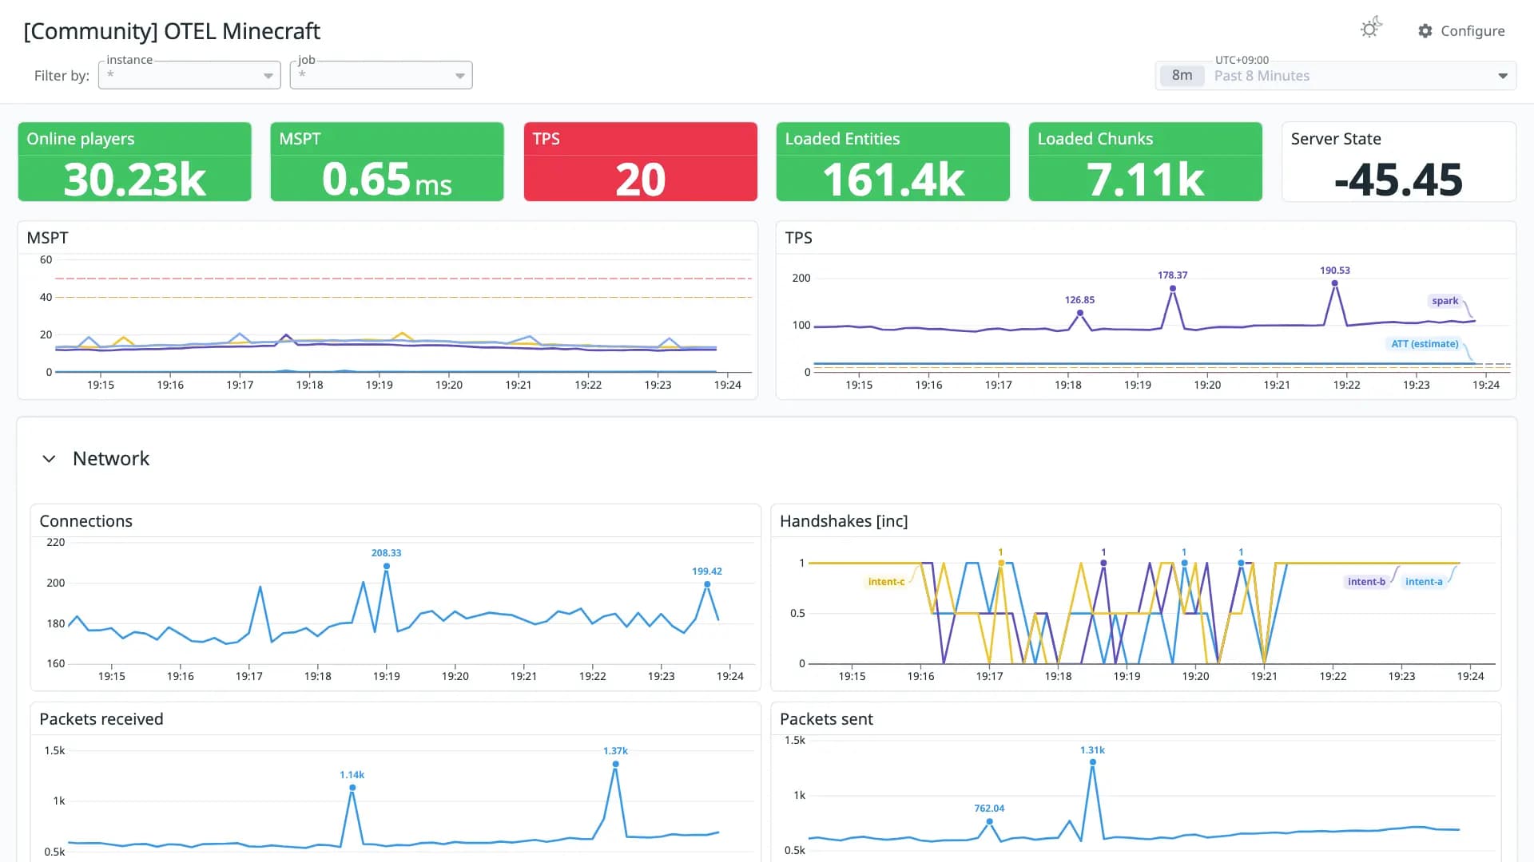Click the ATT (estimate) series label

(1425, 344)
